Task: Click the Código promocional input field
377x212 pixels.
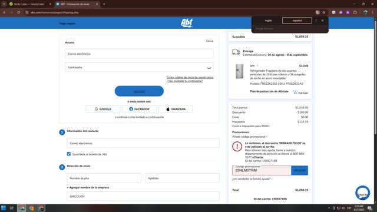Action: click(262, 170)
